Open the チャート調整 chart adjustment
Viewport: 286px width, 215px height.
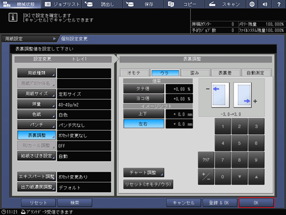144,172
